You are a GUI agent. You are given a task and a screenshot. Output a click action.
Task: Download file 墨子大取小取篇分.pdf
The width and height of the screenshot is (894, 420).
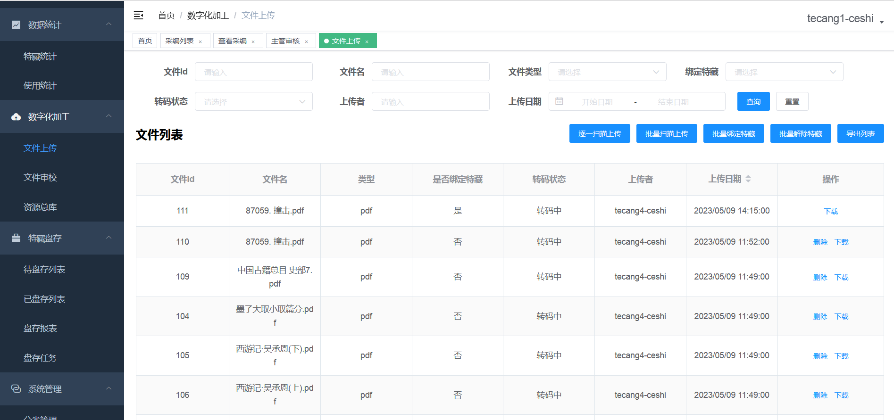point(841,316)
